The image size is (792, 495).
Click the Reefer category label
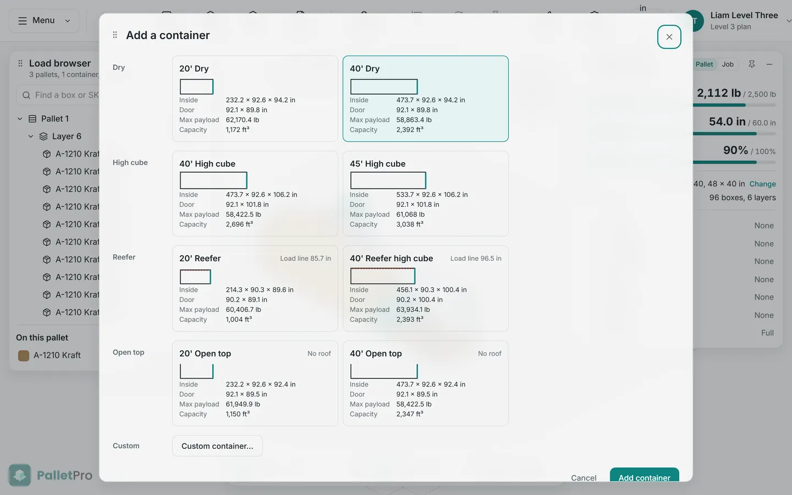124,257
